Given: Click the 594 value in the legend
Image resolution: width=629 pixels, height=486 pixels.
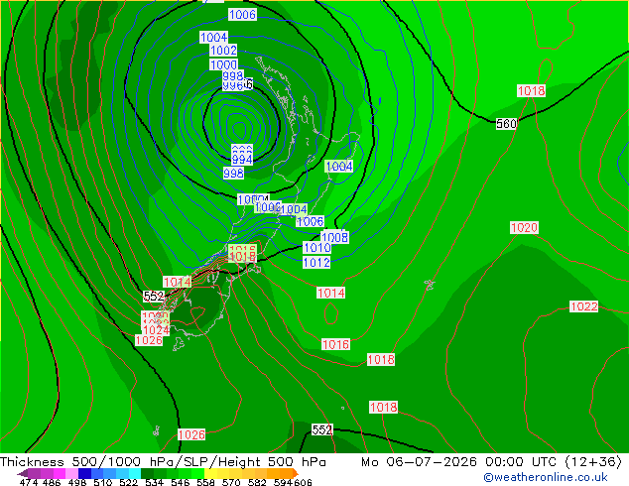Looking at the screenshot, I should [283, 482].
